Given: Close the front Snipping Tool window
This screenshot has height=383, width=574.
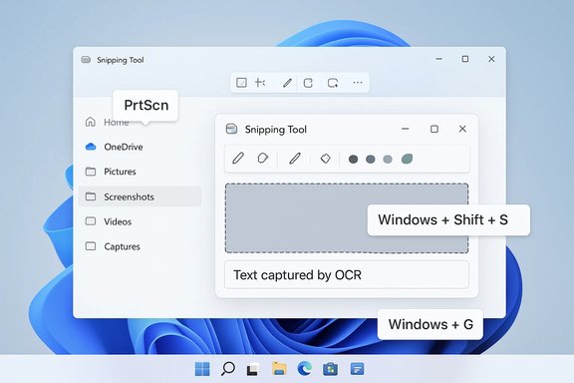Looking at the screenshot, I should coord(462,129).
